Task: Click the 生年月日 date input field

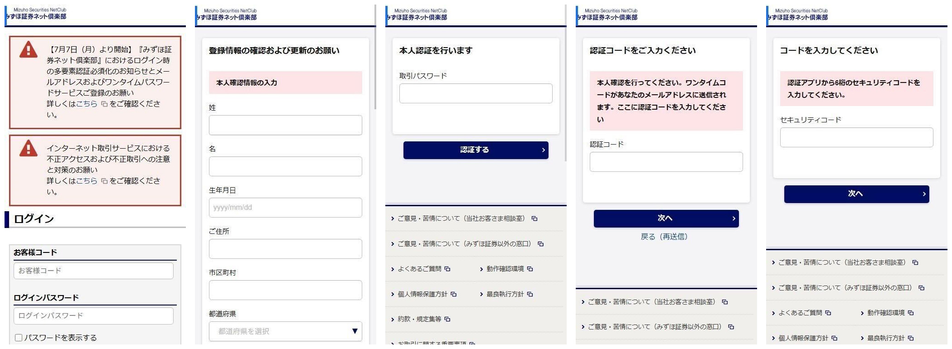Action: (x=285, y=208)
